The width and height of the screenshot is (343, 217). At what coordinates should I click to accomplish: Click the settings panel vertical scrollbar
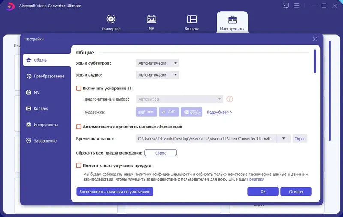click(315, 61)
